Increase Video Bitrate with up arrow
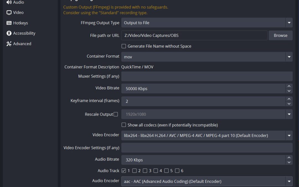Screen dimensions: 299x187 [x=289, y=86]
